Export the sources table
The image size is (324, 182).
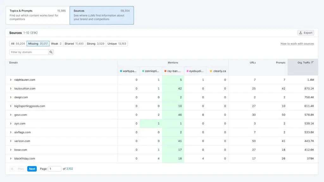tap(306, 33)
